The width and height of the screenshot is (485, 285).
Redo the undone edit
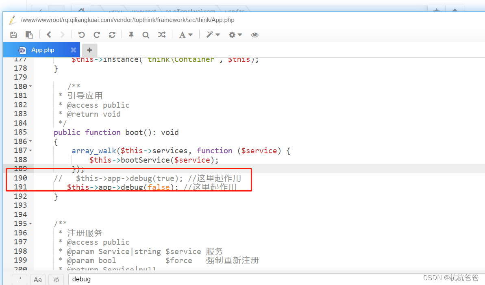[96, 35]
